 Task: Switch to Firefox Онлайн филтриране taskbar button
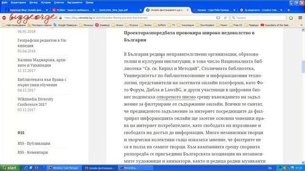pos(100,168)
